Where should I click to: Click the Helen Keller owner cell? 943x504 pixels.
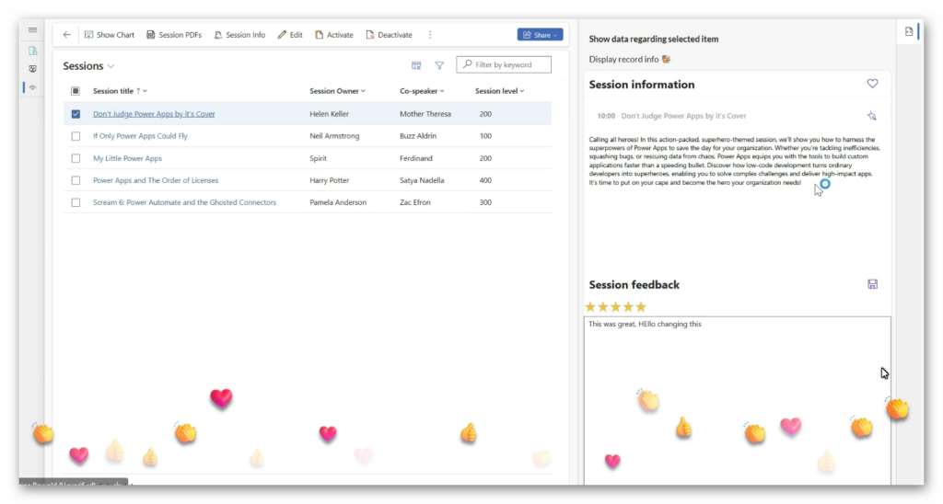click(x=329, y=113)
